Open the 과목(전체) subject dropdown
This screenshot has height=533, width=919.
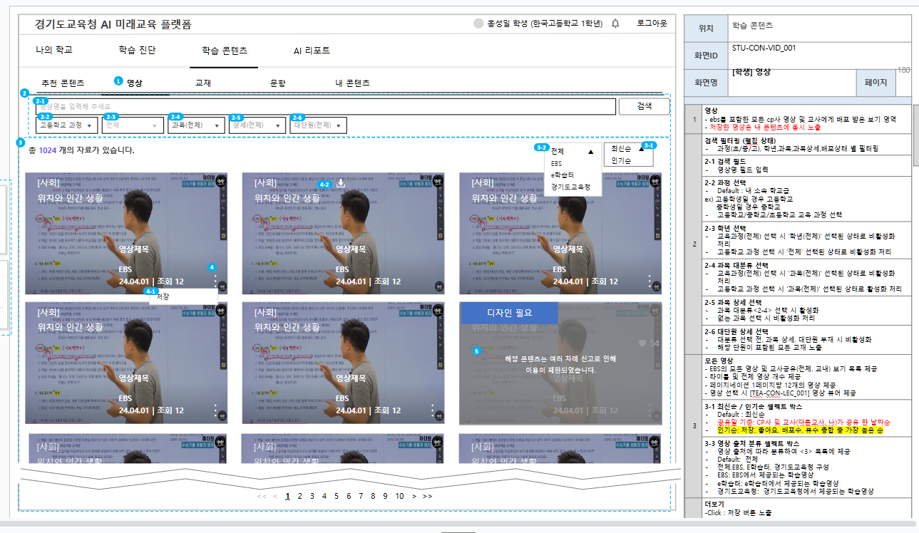point(195,125)
